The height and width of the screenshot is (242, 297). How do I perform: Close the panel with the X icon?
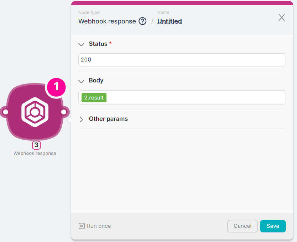click(282, 17)
